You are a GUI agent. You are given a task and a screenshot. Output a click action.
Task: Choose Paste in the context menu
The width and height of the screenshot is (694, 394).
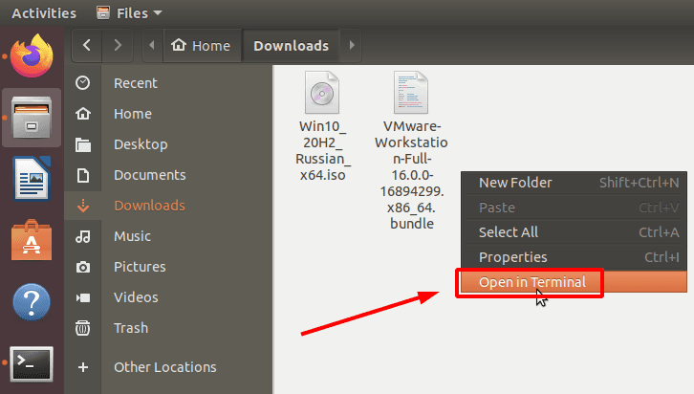tap(575, 208)
